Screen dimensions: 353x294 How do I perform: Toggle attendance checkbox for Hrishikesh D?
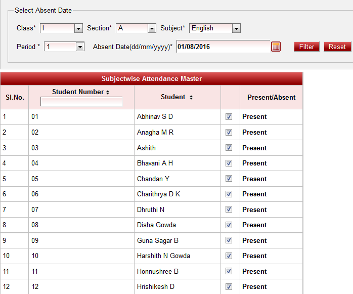pos(229,287)
